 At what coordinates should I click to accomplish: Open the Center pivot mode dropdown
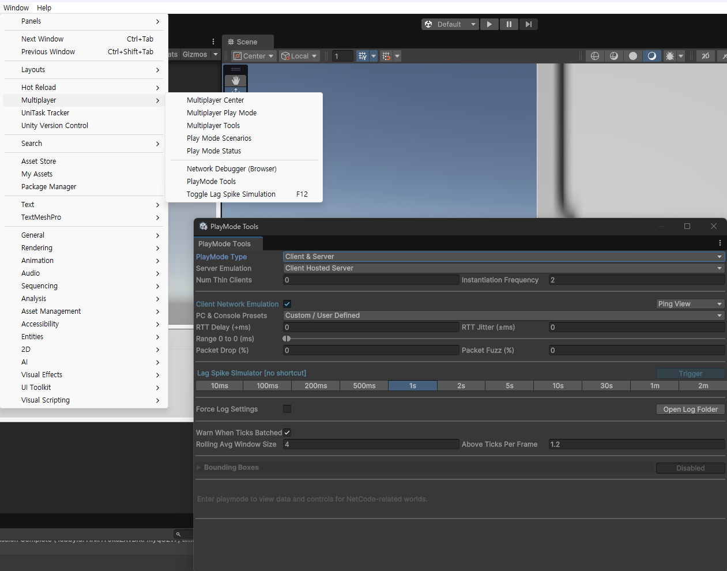click(x=253, y=56)
